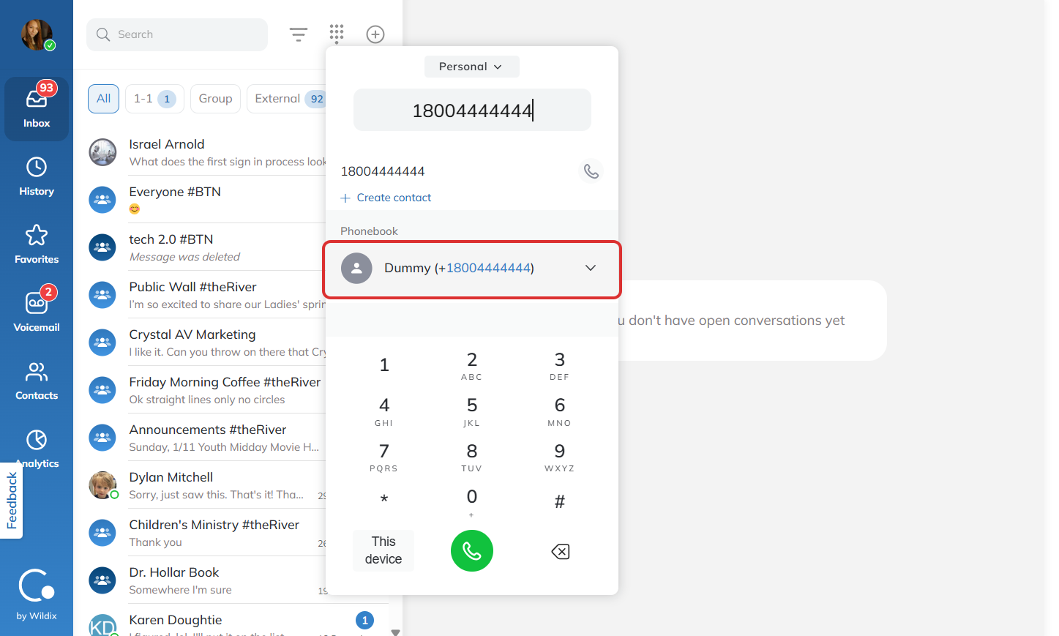Open conversation filter icon near search
Screen dimensions: 1059x636
298,34
